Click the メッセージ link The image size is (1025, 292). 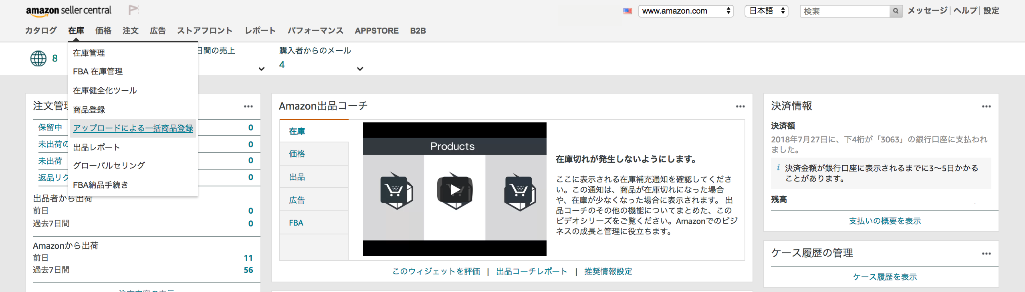click(x=927, y=11)
